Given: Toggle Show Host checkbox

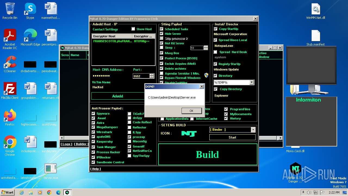Looking at the screenshot, I should (133, 29).
